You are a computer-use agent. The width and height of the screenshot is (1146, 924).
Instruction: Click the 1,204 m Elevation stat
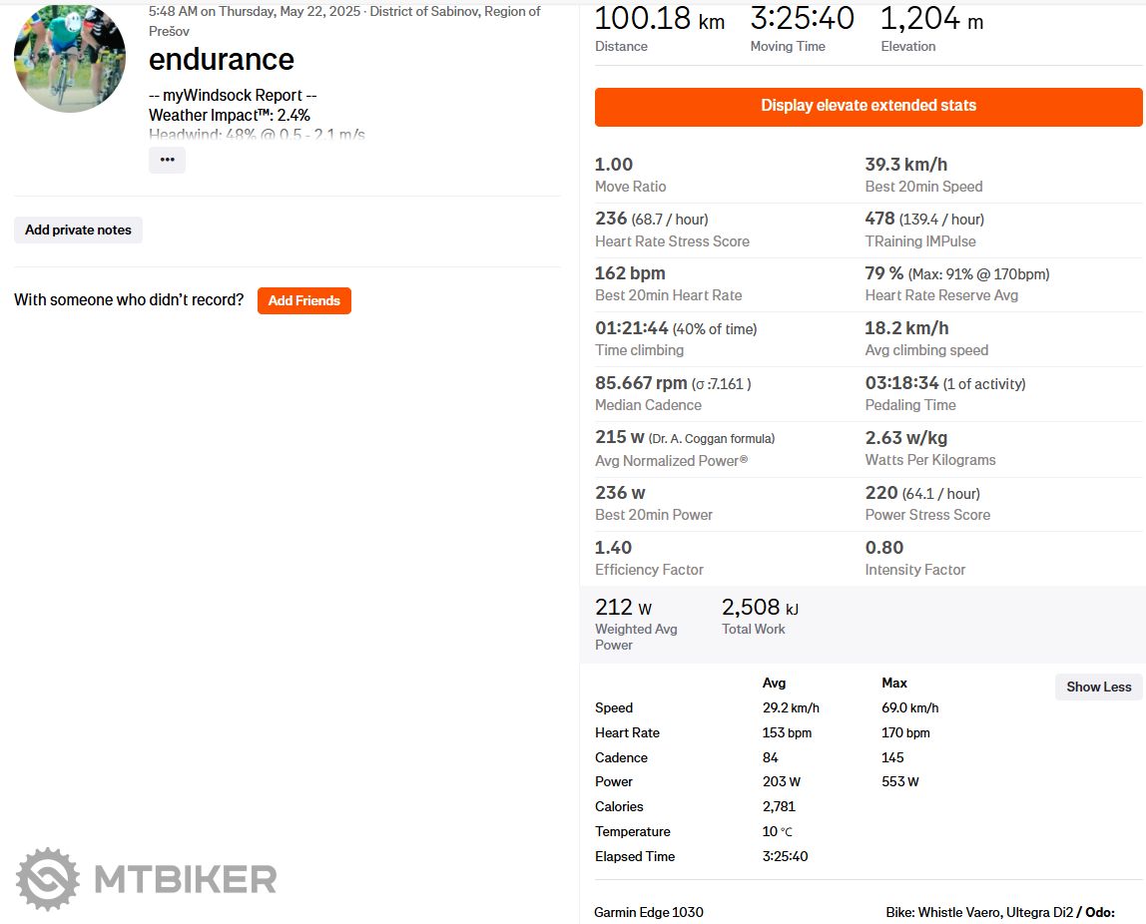(931, 19)
